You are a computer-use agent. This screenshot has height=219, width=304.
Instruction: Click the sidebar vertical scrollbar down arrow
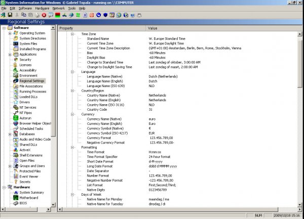tap(54, 205)
